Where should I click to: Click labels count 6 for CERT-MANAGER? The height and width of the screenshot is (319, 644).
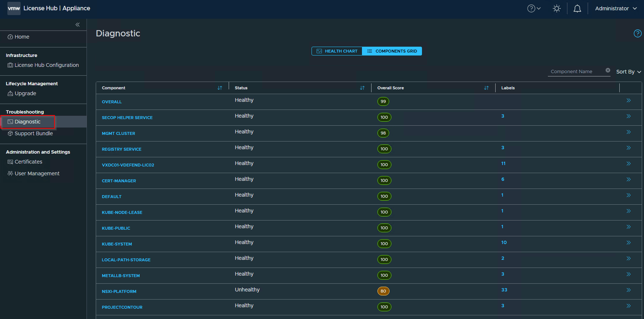(x=503, y=179)
